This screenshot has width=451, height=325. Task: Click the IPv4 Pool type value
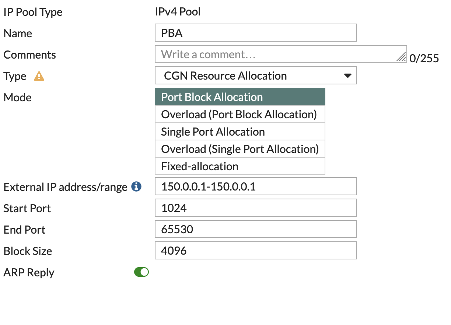[x=178, y=11]
